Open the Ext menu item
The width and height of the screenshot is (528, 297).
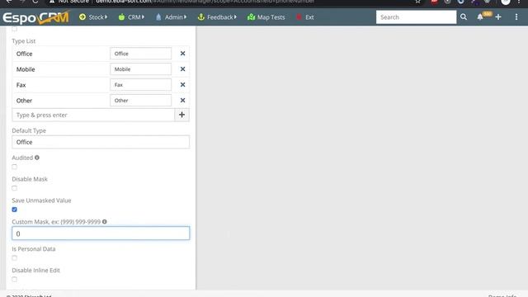pyautogui.click(x=305, y=17)
